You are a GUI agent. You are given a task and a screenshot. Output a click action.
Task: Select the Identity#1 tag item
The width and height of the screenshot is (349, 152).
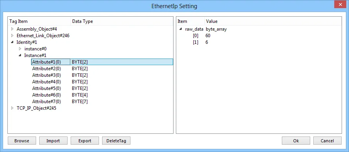(x=27, y=42)
